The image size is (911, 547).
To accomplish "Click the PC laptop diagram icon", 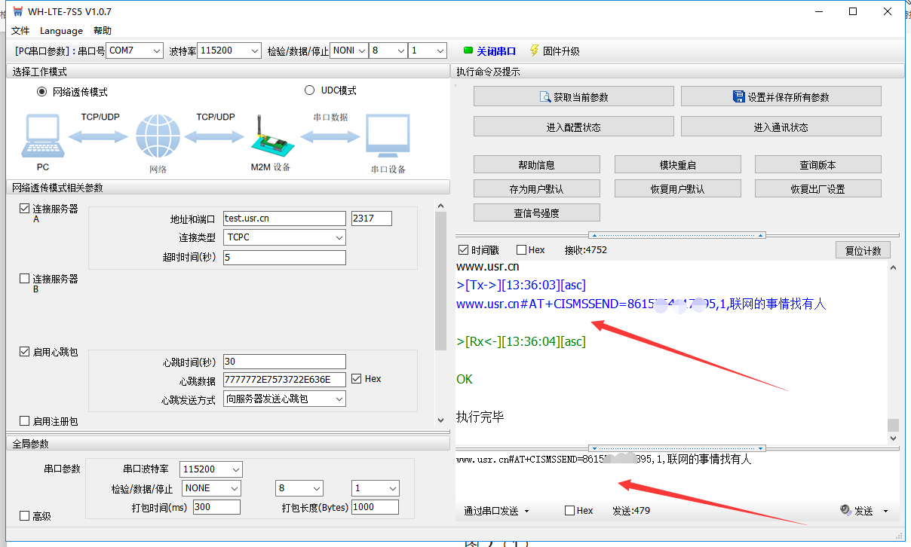I will (x=42, y=136).
